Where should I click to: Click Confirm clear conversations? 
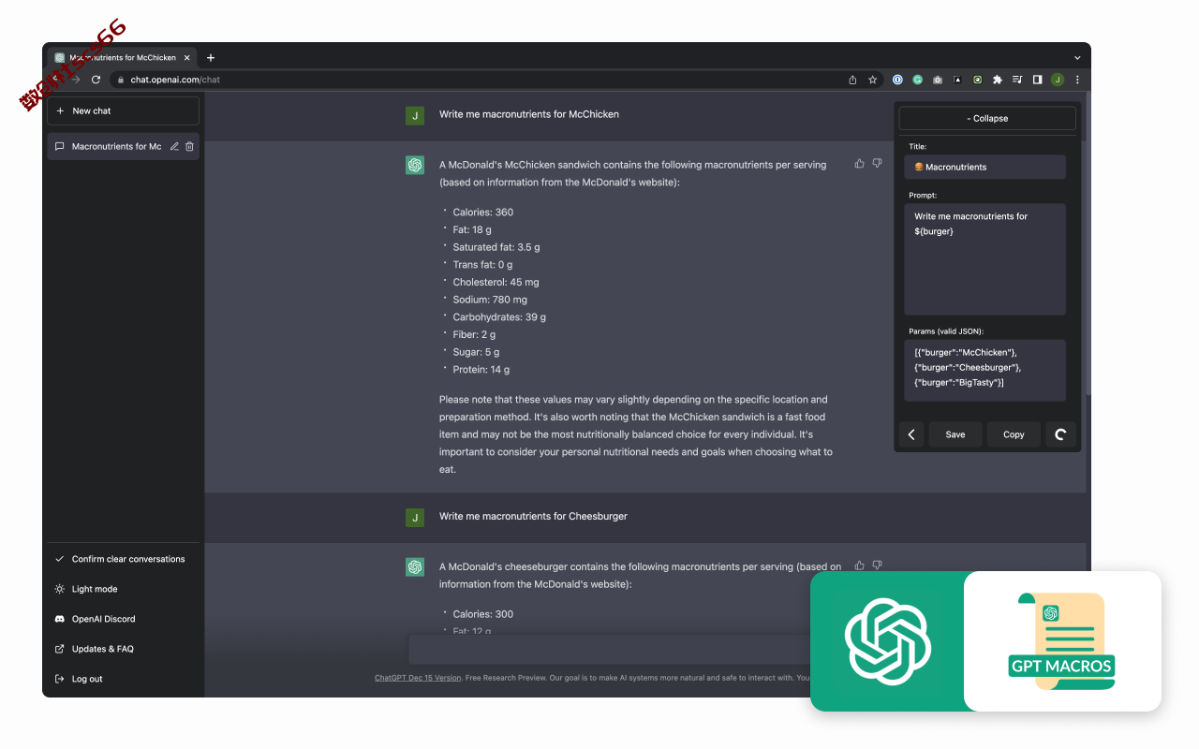124,559
